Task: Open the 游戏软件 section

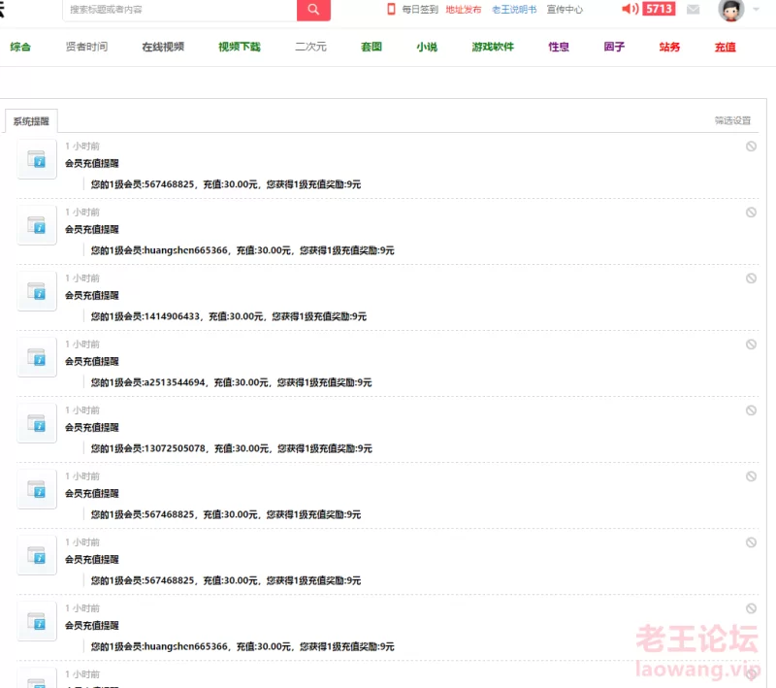Action: (x=493, y=47)
